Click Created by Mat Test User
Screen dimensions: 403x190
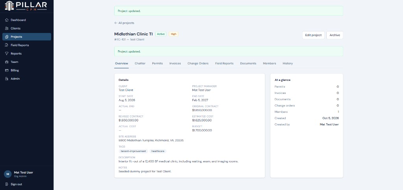point(329,124)
